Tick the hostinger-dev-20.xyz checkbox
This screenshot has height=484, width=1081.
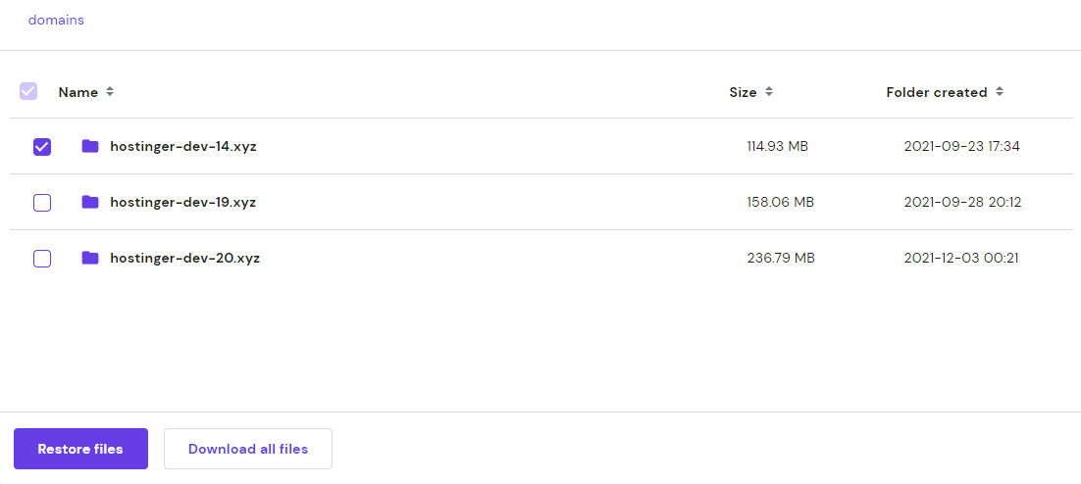pyautogui.click(x=42, y=259)
